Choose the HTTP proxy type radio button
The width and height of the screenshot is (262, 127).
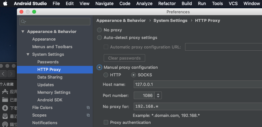coord(106,75)
